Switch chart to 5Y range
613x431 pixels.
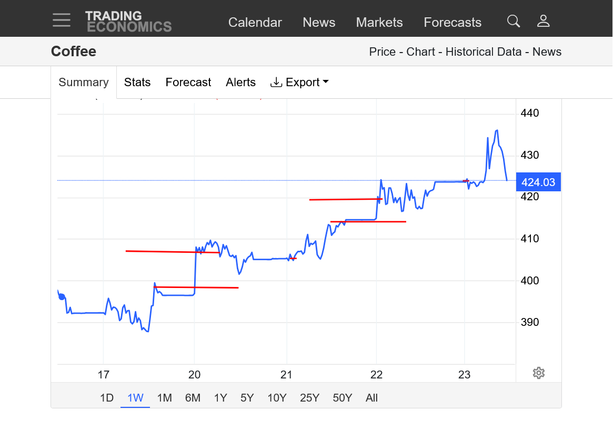(x=247, y=398)
